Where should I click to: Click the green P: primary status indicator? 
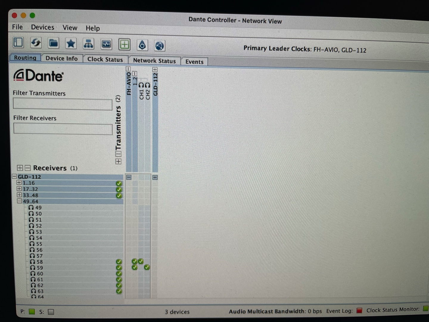pyautogui.click(x=32, y=312)
